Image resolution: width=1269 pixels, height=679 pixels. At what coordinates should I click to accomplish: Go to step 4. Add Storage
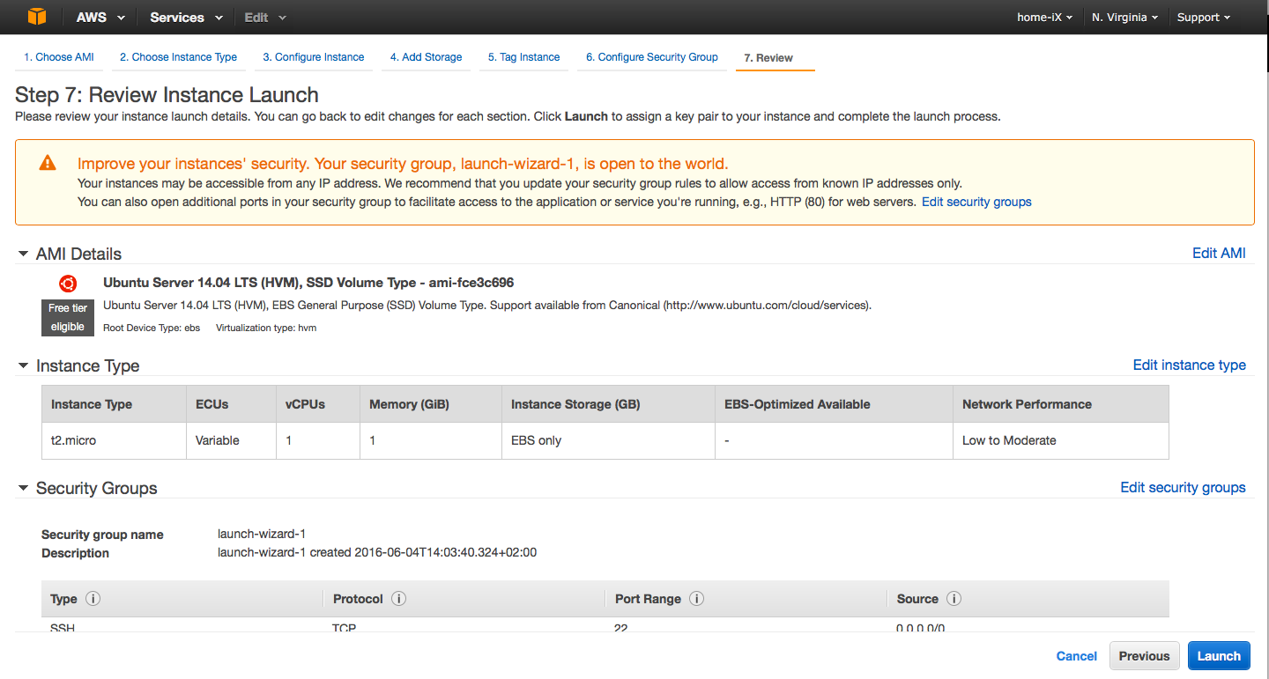[427, 57]
